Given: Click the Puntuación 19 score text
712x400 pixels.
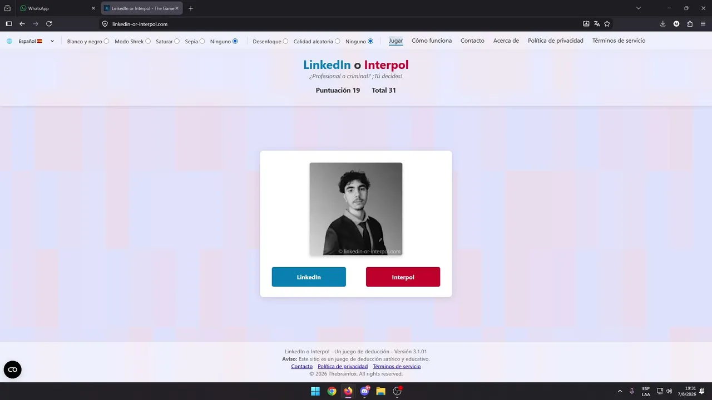Looking at the screenshot, I should (338, 91).
